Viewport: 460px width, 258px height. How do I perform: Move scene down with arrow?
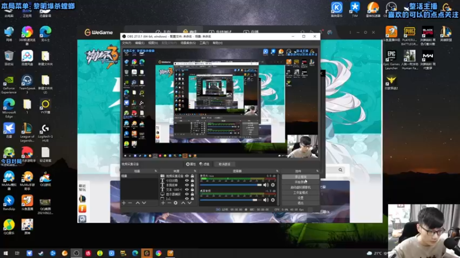tap(144, 203)
